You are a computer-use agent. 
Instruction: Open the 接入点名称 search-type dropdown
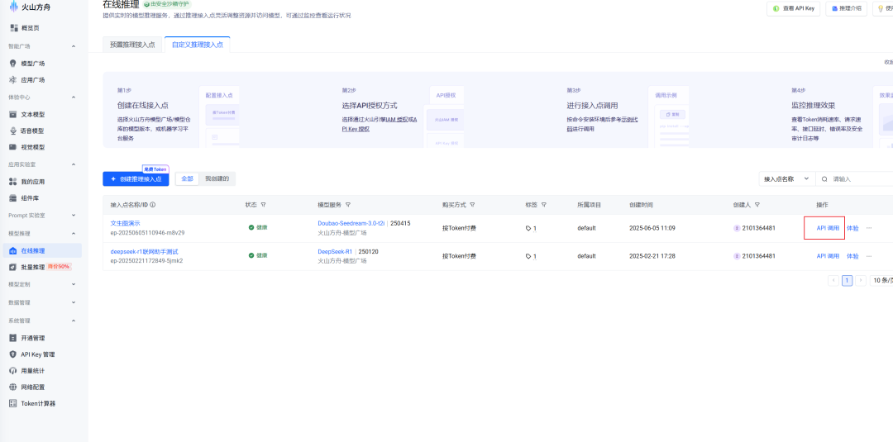coord(787,179)
